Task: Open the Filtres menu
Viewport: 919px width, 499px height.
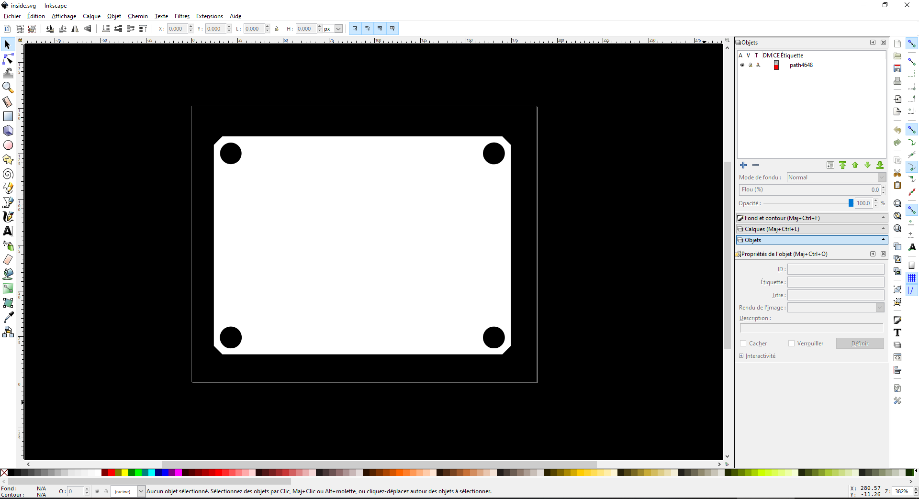Action: point(182,16)
